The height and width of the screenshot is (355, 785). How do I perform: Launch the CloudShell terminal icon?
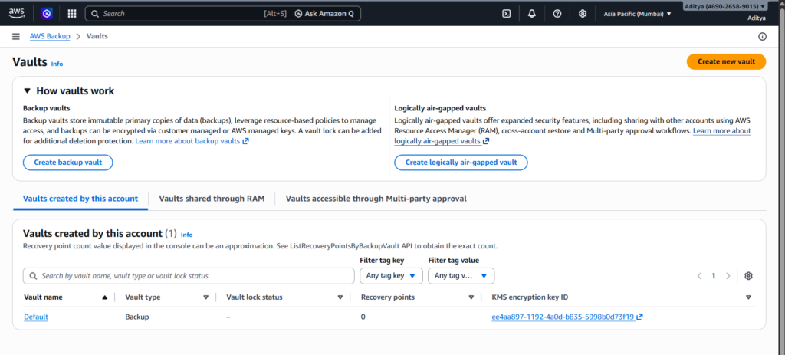(506, 14)
